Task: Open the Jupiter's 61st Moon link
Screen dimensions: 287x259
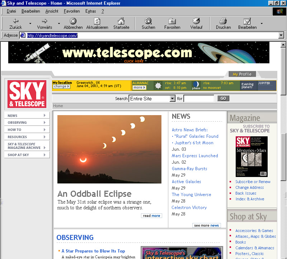Action: click(x=194, y=142)
